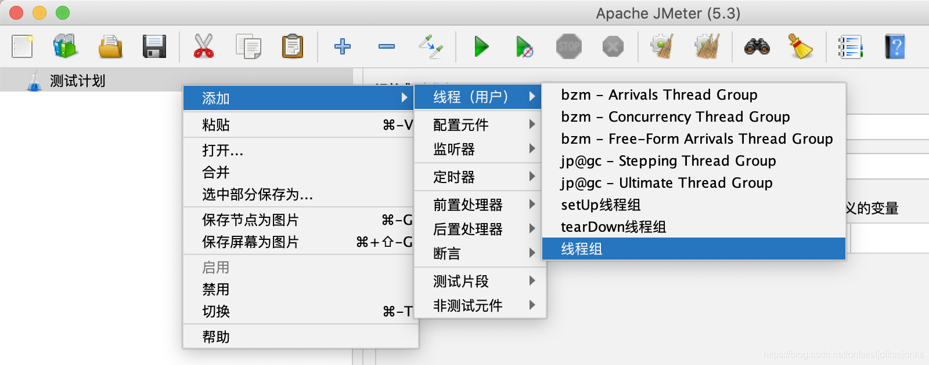
Task: Click the New test plan icon
Action: [22, 46]
